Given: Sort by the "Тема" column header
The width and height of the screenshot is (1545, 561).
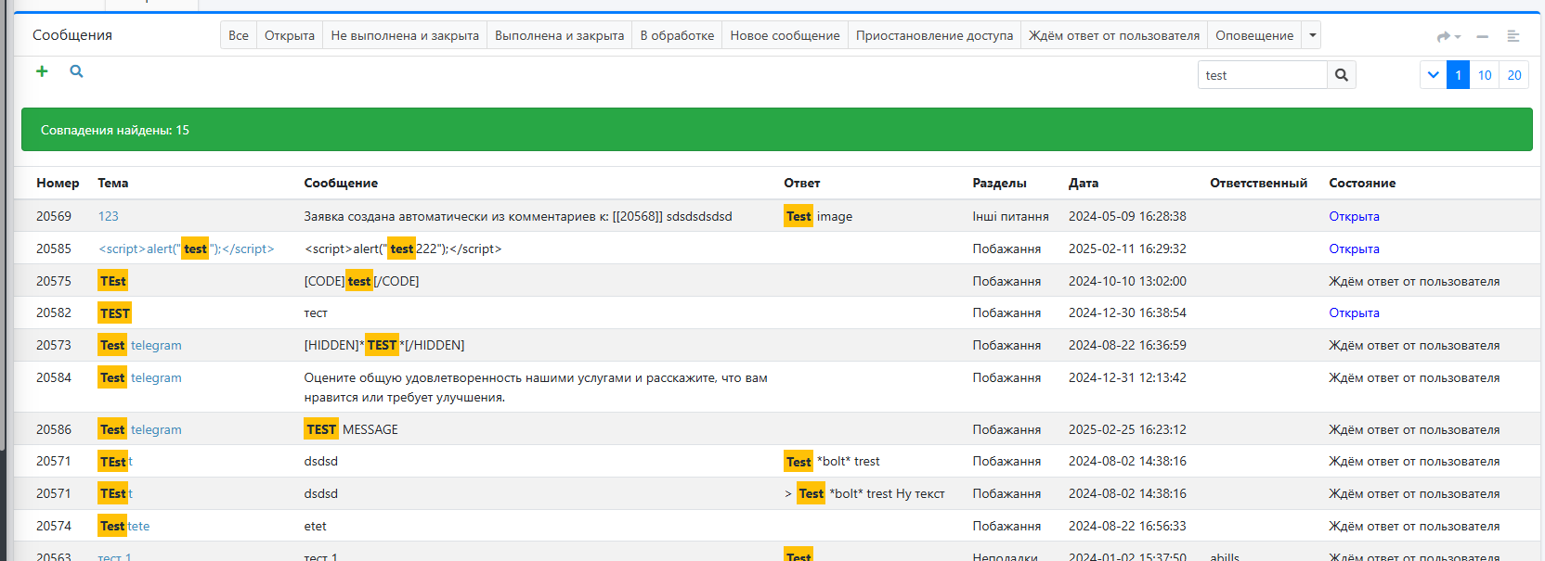Looking at the screenshot, I should click(113, 183).
